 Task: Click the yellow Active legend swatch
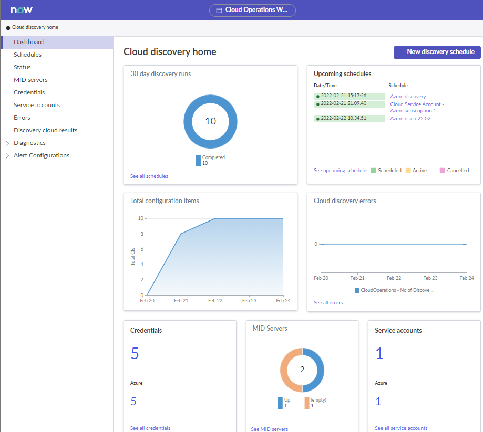point(408,171)
